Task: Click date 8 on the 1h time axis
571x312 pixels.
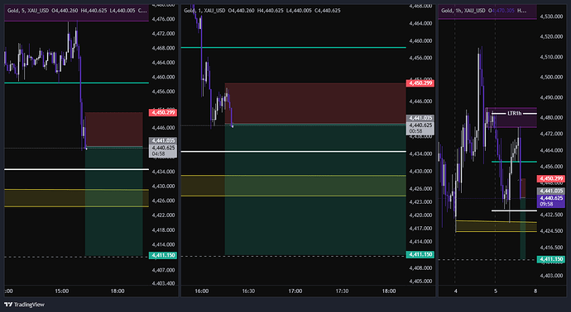Action: click(535, 291)
